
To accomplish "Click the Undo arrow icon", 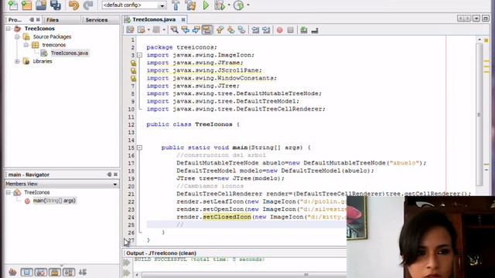I will (x=74, y=5).
